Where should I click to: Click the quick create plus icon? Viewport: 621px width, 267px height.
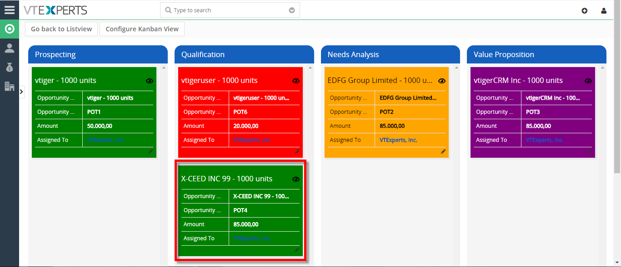[585, 10]
